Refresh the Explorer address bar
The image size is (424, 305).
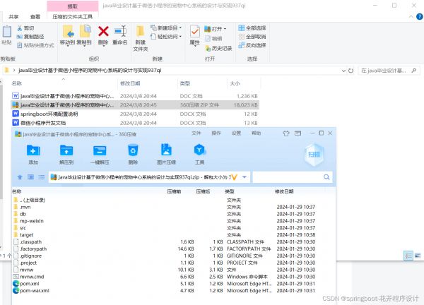351,71
